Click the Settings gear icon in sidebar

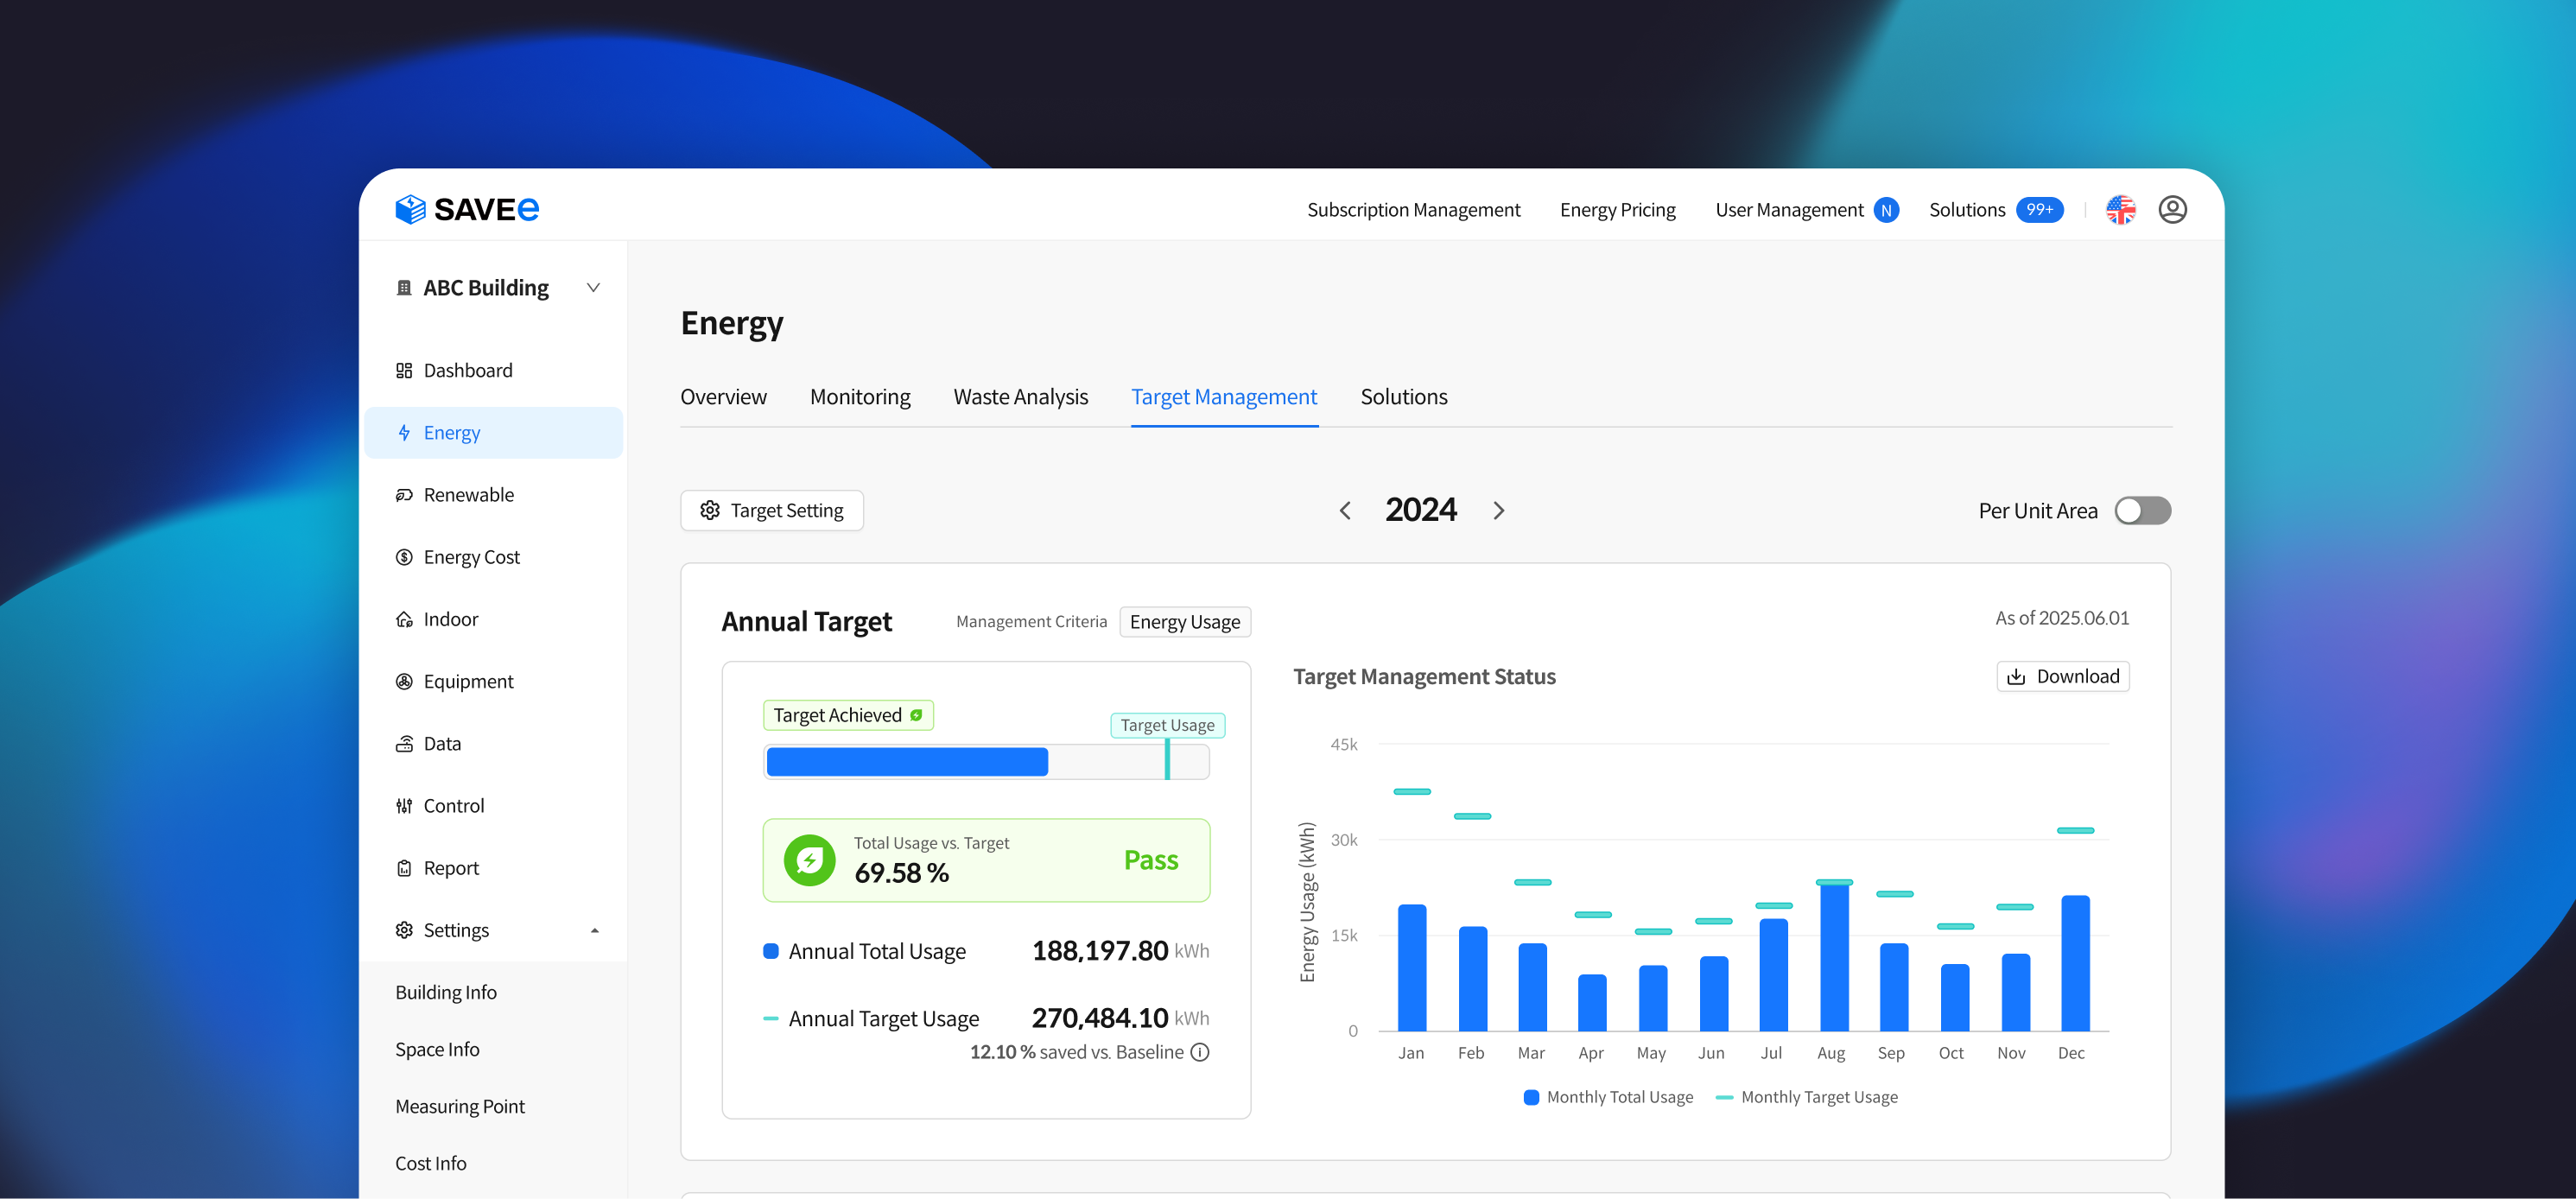pos(404,930)
